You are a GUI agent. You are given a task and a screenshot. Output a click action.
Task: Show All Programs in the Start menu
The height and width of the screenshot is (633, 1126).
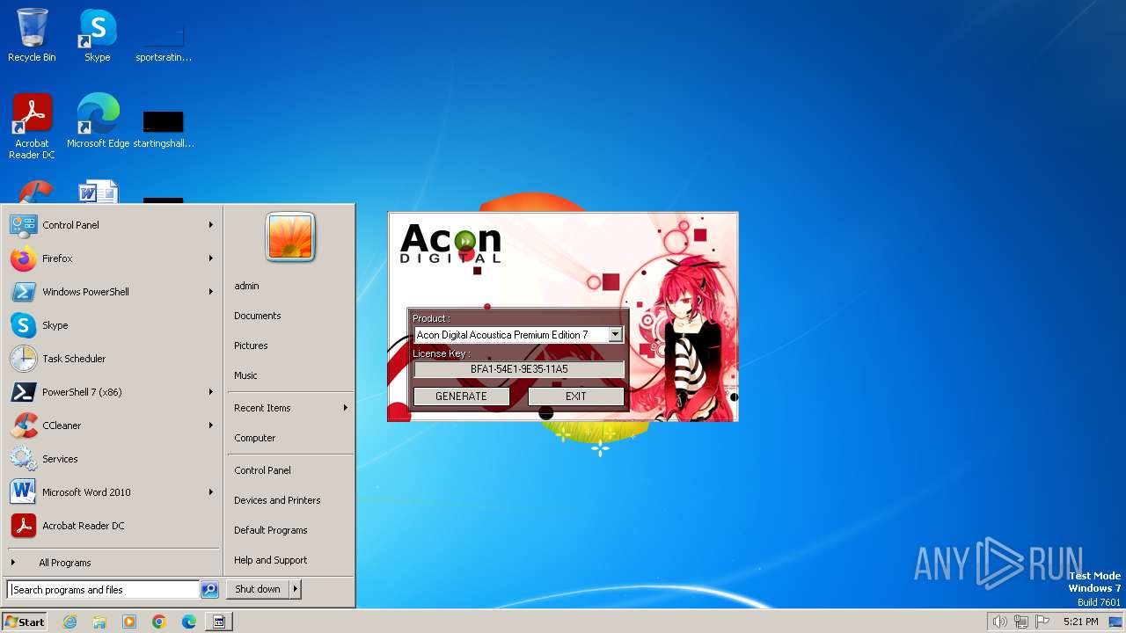click(112, 563)
